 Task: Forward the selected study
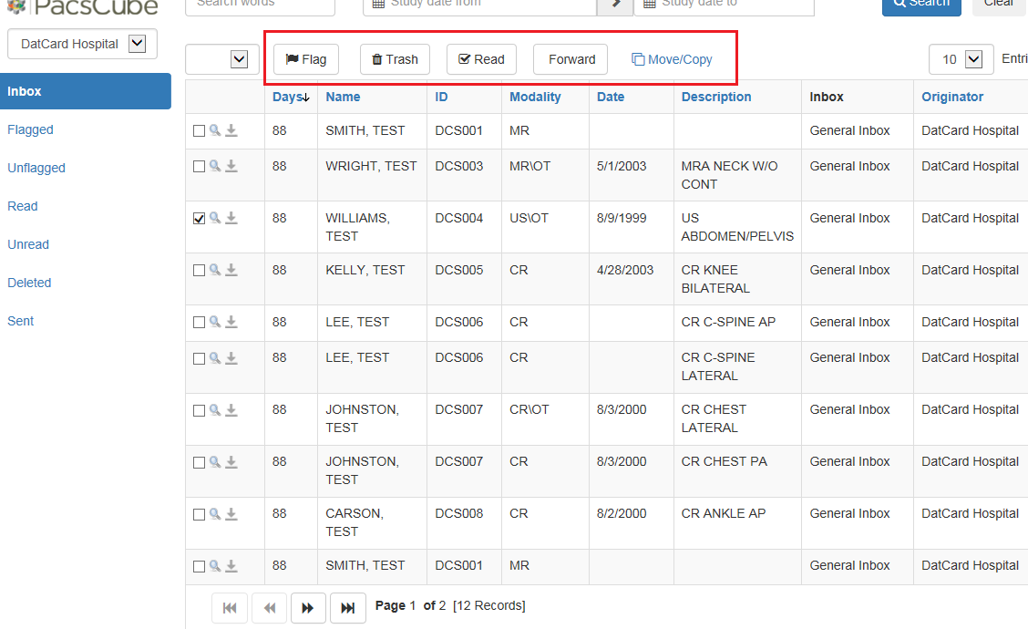tap(571, 59)
